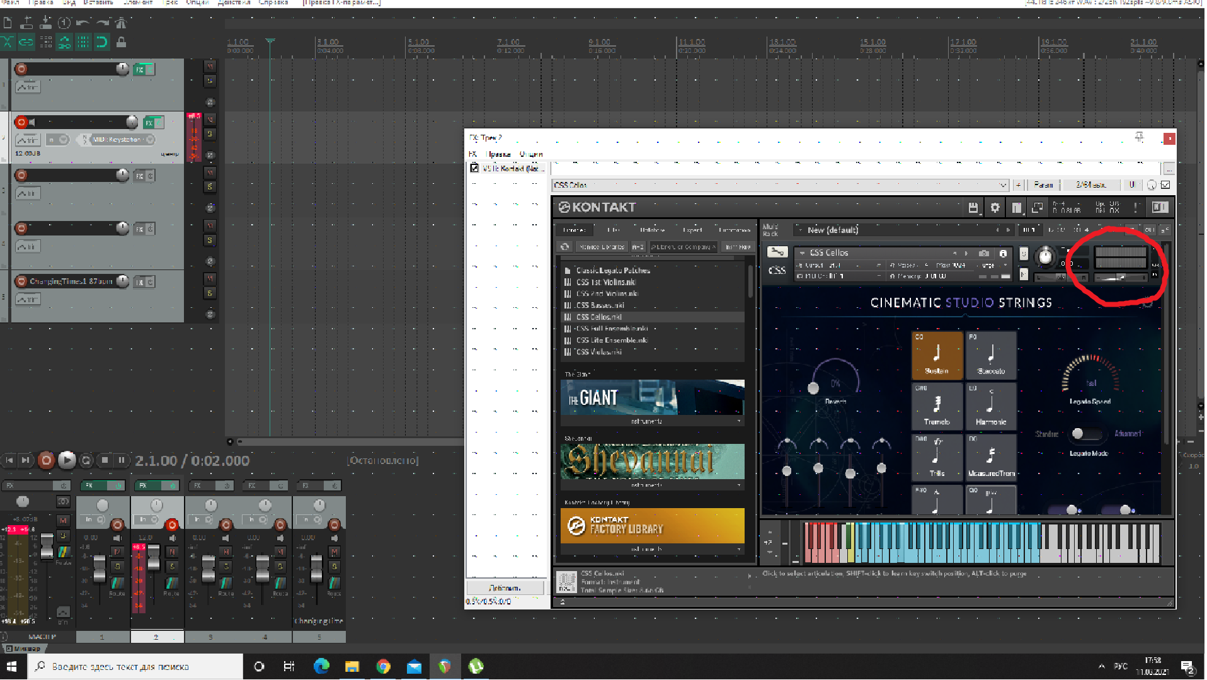Click the camera snapshot icon in instrument header

pos(983,253)
